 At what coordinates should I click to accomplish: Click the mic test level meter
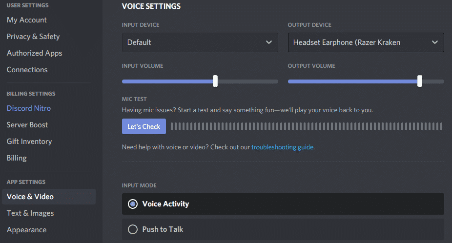[307, 126]
